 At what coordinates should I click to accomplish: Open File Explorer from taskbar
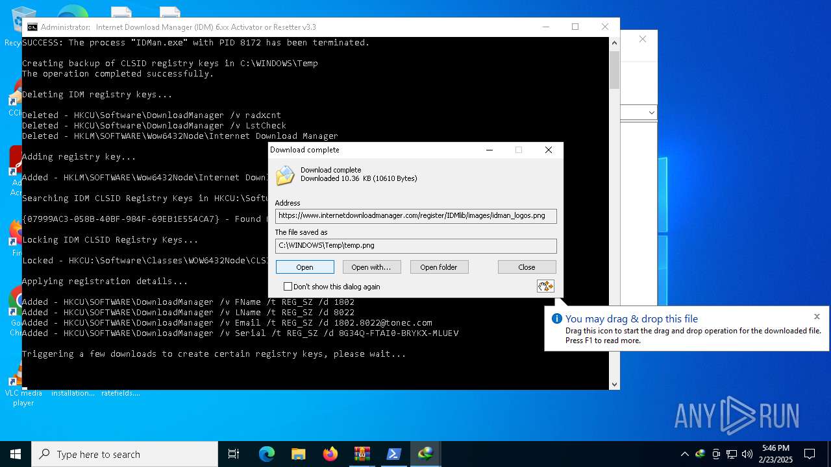click(298, 454)
